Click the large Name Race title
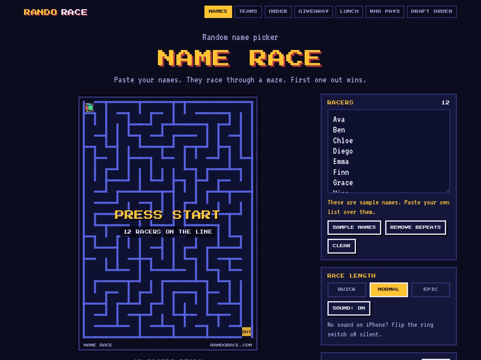Screen dimensions: 481x360 (240, 58)
